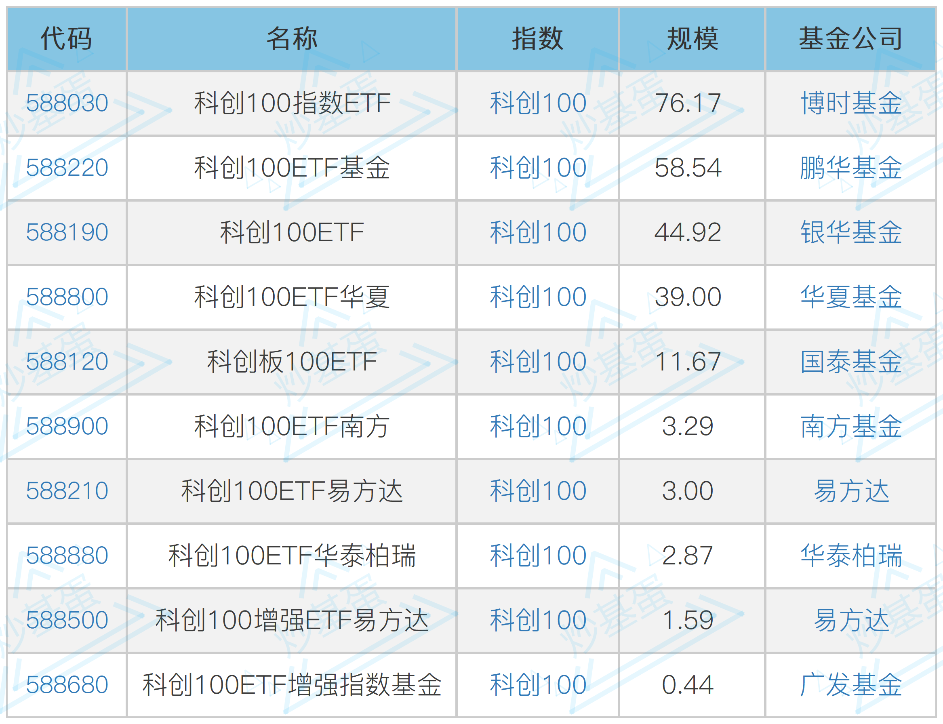This screenshot has width=943, height=724.
Task: Click the scale value 0.44
Action: point(688,685)
